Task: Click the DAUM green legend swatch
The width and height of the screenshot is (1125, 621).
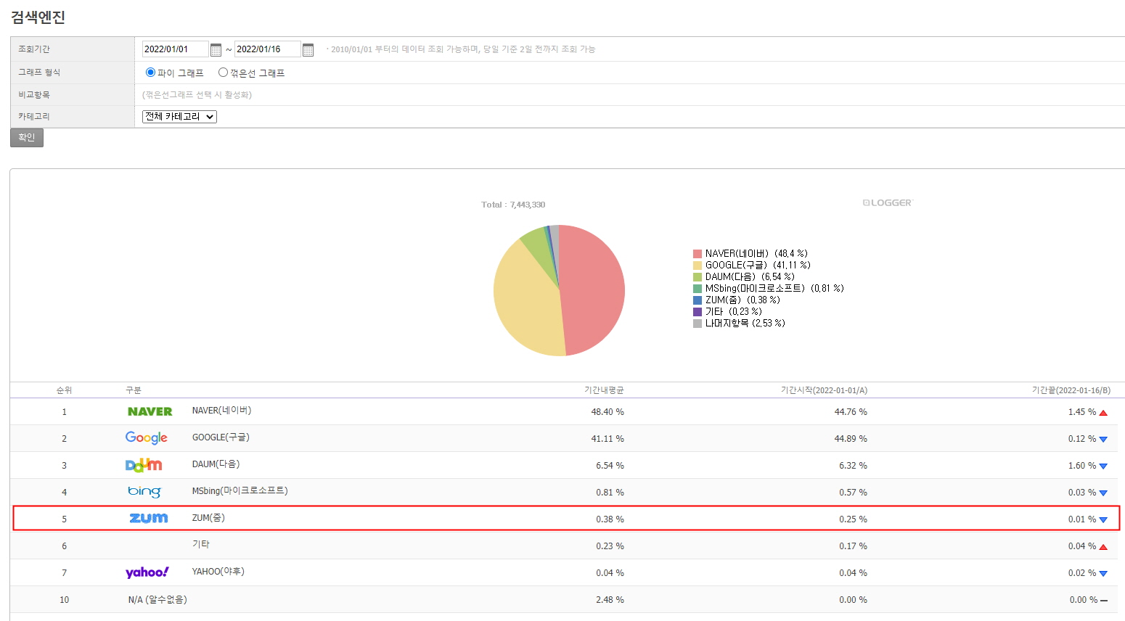Action: (697, 277)
